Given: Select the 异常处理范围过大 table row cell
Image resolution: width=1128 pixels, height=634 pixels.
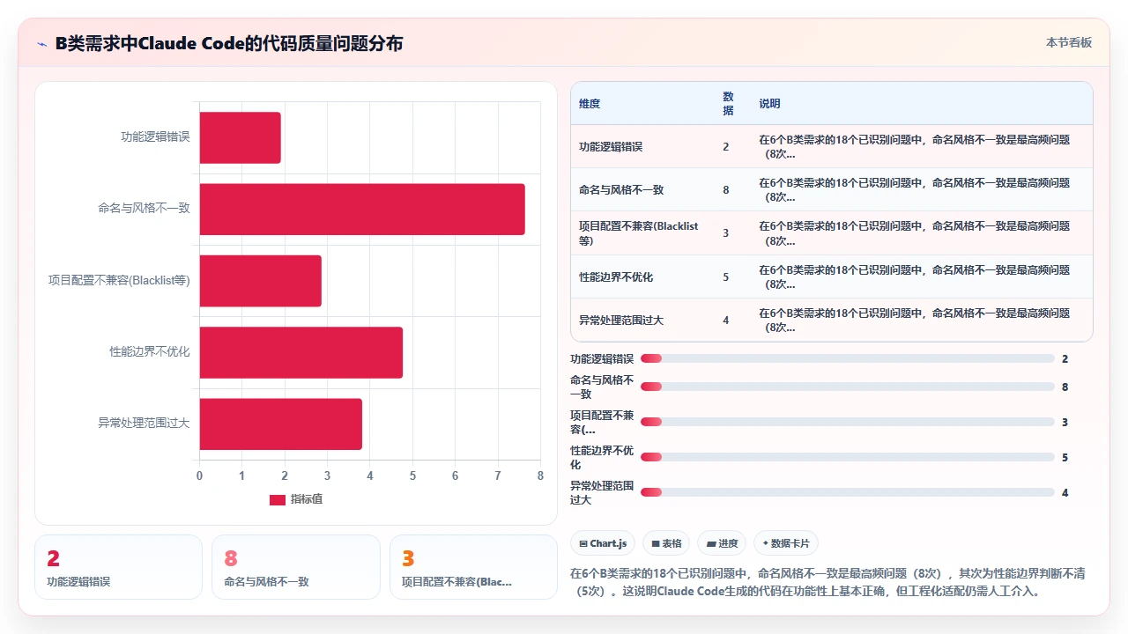Looking at the screenshot, I should pyautogui.click(x=621, y=320).
